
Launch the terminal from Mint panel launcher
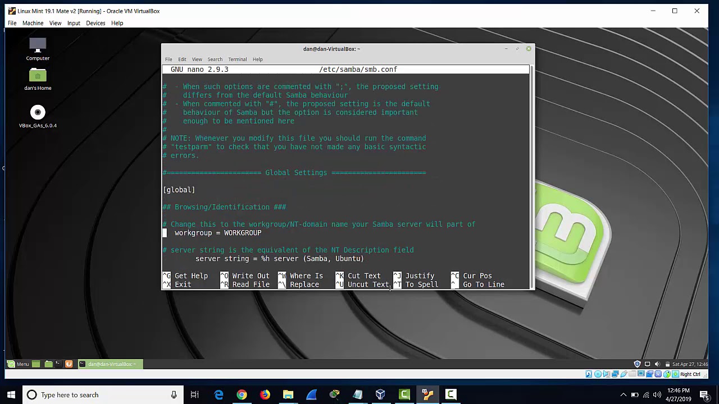click(x=58, y=364)
